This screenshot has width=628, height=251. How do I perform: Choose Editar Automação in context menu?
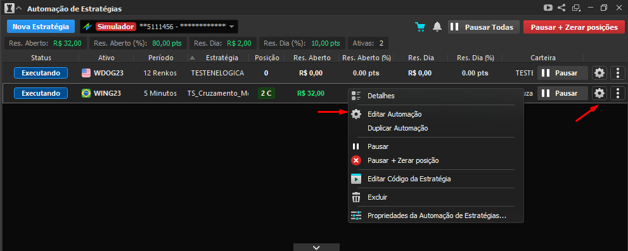click(436, 114)
